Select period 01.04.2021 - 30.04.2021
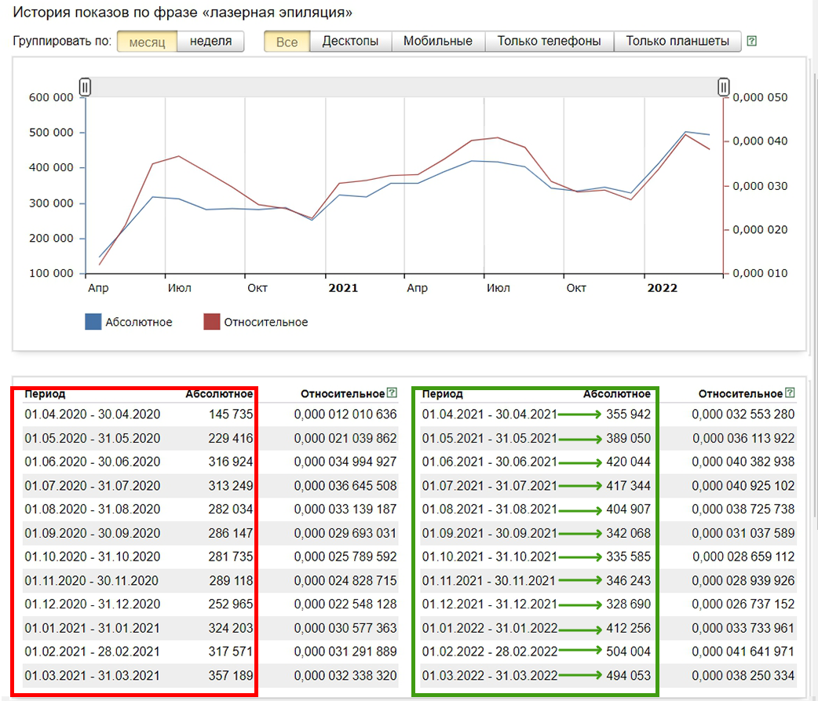This screenshot has width=818, height=701. point(490,414)
